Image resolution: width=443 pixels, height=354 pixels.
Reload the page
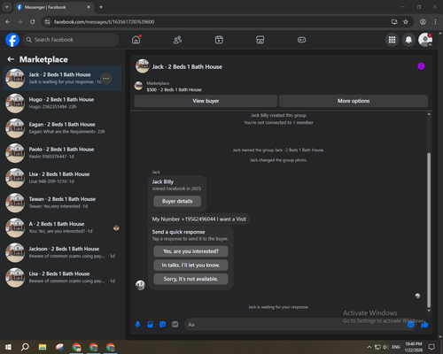tap(33, 22)
